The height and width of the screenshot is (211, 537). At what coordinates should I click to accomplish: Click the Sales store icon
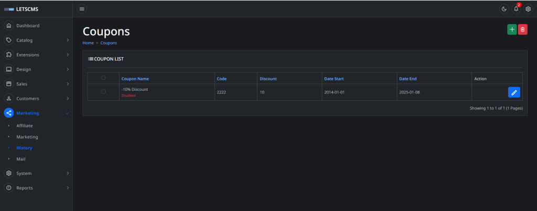pyautogui.click(x=8, y=84)
